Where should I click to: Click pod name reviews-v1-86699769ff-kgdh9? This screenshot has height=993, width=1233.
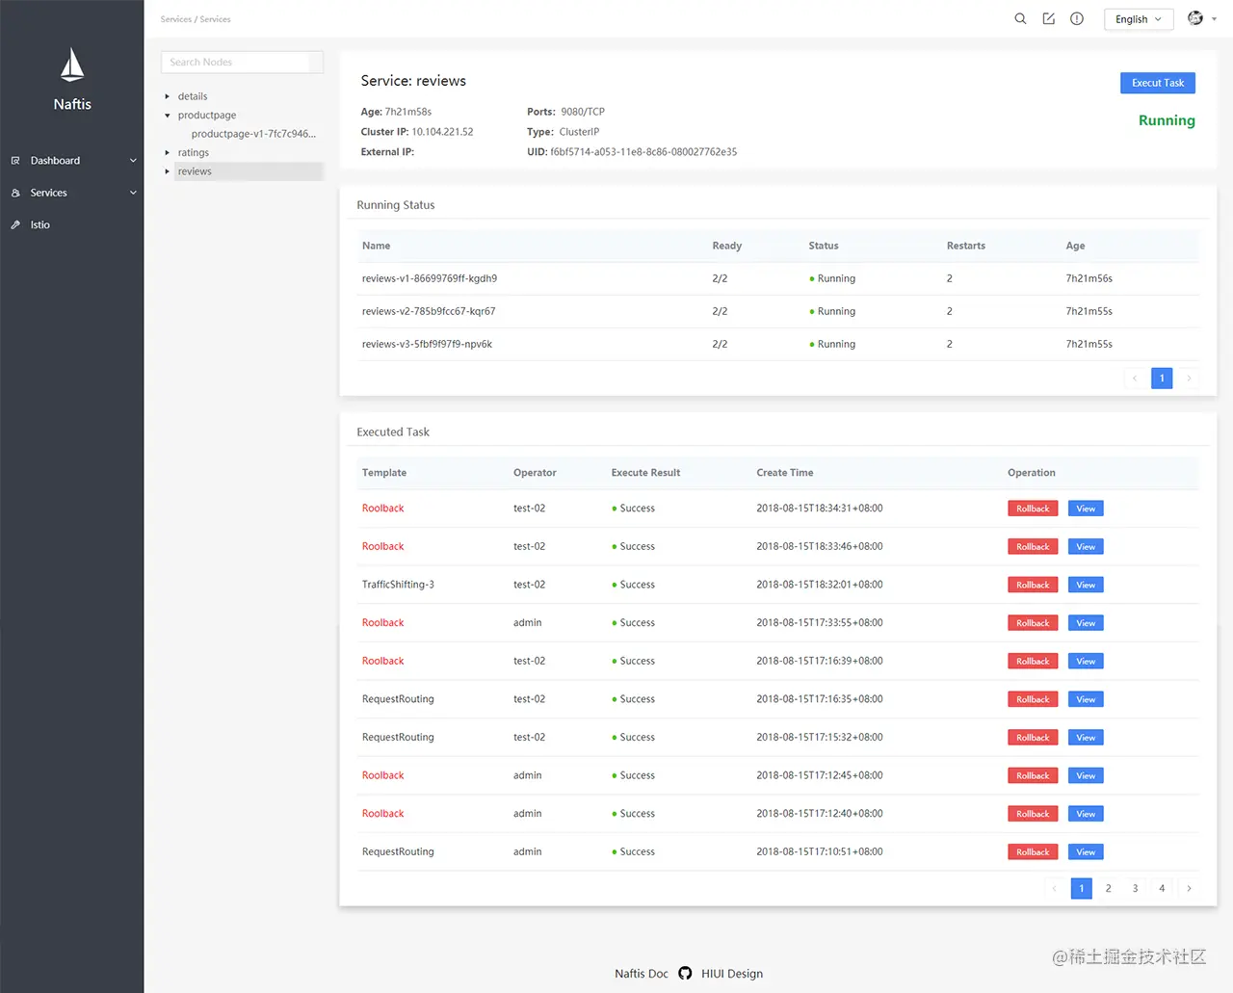tap(430, 278)
